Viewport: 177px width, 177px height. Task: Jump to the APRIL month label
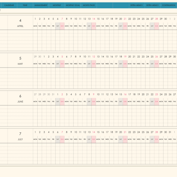point(20,26)
